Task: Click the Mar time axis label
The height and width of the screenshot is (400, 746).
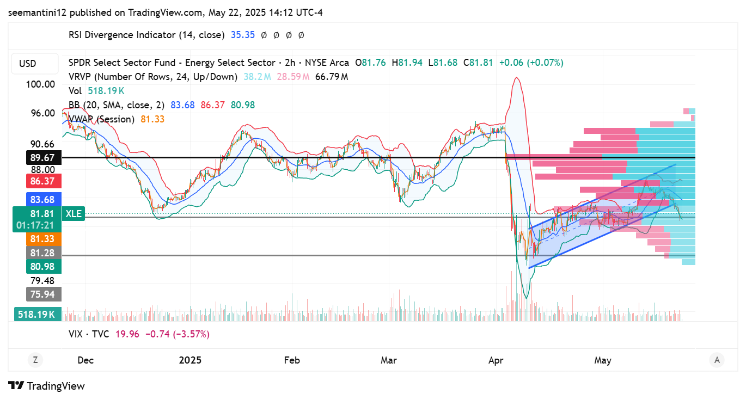Action: 389,360
